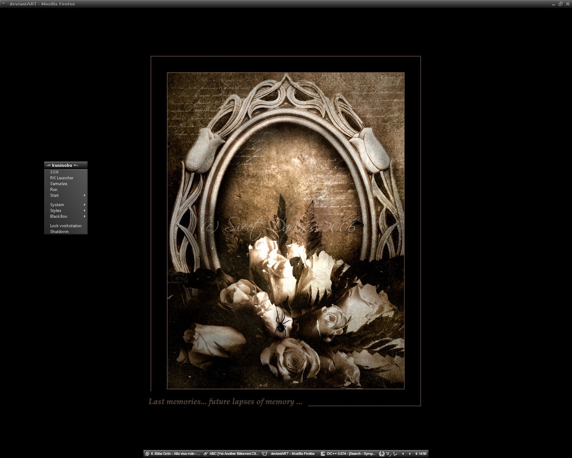
Task: Click the deviantART Mozilla Firefox title text
Action: [x=42, y=4]
